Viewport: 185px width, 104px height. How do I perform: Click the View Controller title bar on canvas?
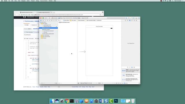pyautogui.click(x=99, y=26)
